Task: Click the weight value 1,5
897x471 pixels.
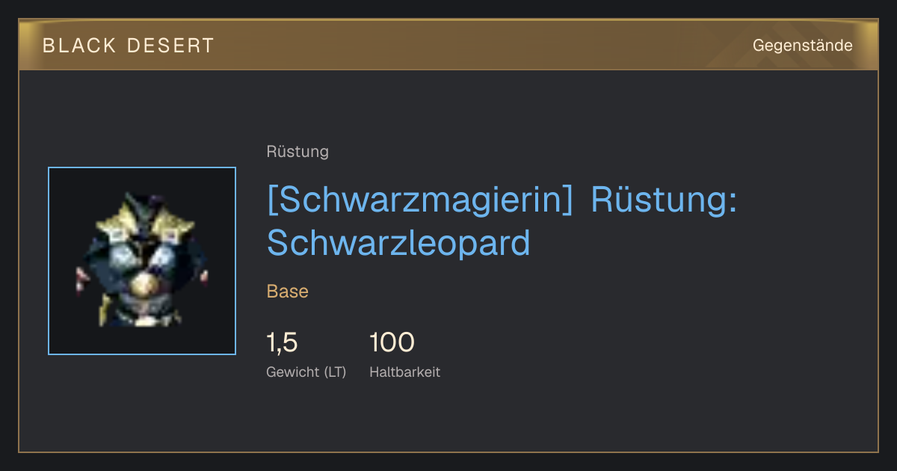Action: (283, 342)
